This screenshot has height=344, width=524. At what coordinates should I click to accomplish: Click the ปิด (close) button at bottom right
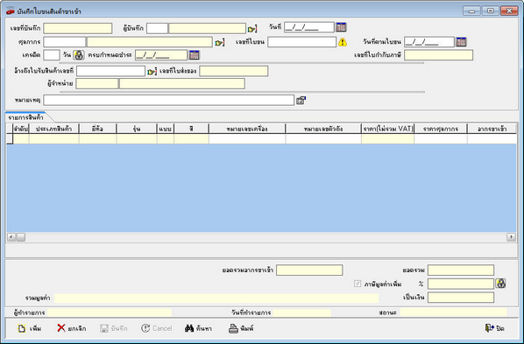(494, 328)
